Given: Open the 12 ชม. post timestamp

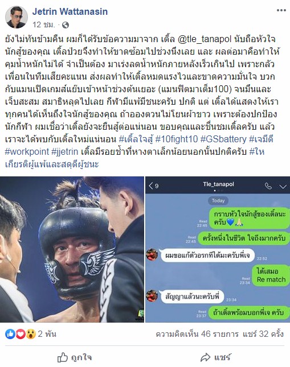Looking at the screenshot, I should (44, 24).
